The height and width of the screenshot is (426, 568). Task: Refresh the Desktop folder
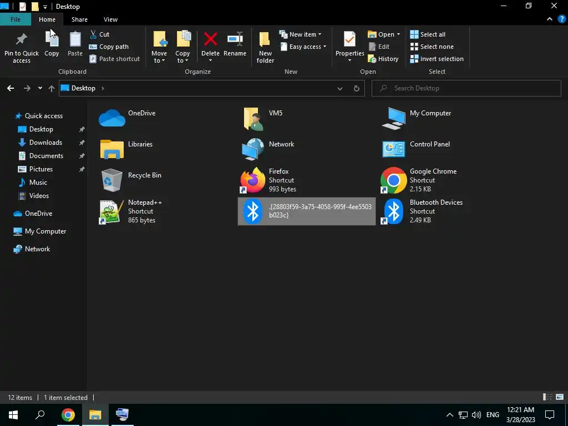coord(357,88)
